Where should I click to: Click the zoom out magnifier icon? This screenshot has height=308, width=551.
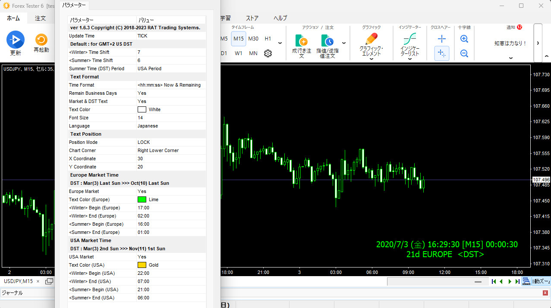(x=464, y=53)
